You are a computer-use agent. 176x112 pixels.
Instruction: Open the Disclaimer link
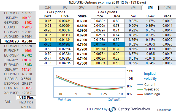point(164,110)
